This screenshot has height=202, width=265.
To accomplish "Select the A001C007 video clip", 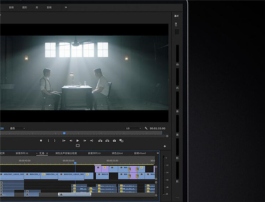I will pos(12,176).
